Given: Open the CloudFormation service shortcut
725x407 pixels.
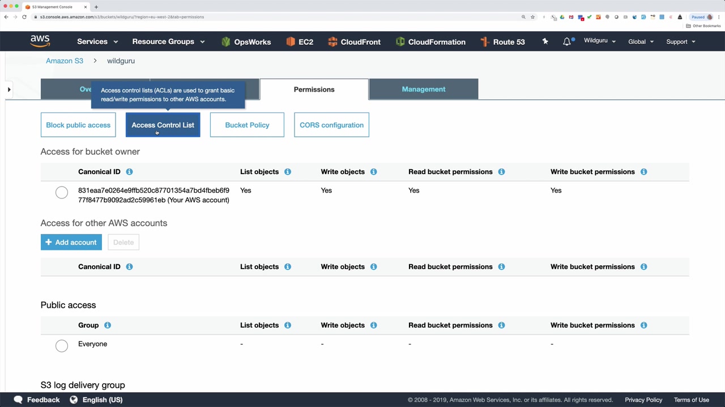Looking at the screenshot, I should [430, 42].
